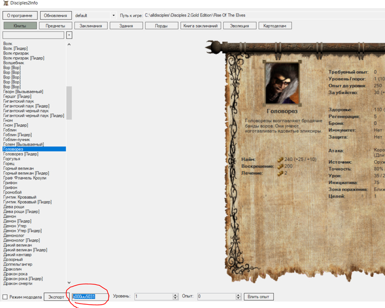Click the Опыт spinner arrows

(238, 296)
